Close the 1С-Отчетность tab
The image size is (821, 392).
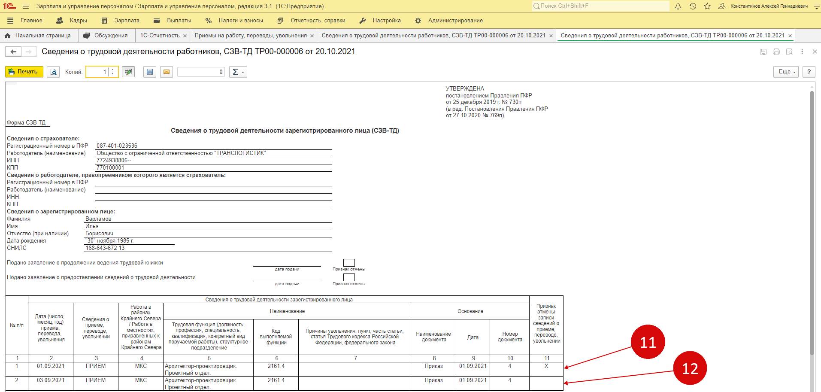point(185,36)
